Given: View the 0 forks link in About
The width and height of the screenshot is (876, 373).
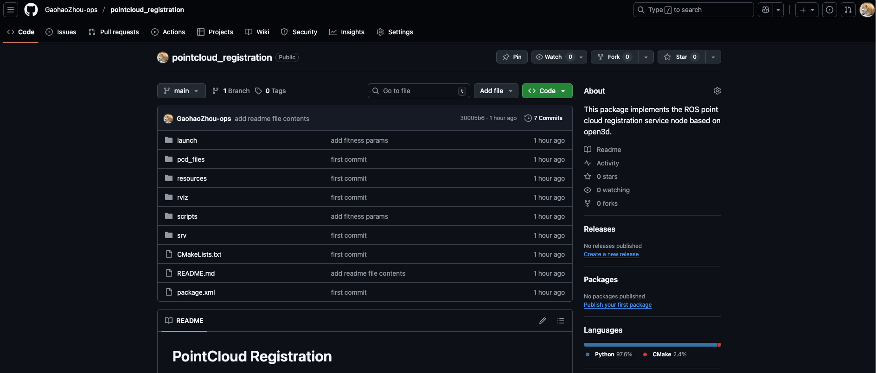Looking at the screenshot, I should pyautogui.click(x=601, y=203).
